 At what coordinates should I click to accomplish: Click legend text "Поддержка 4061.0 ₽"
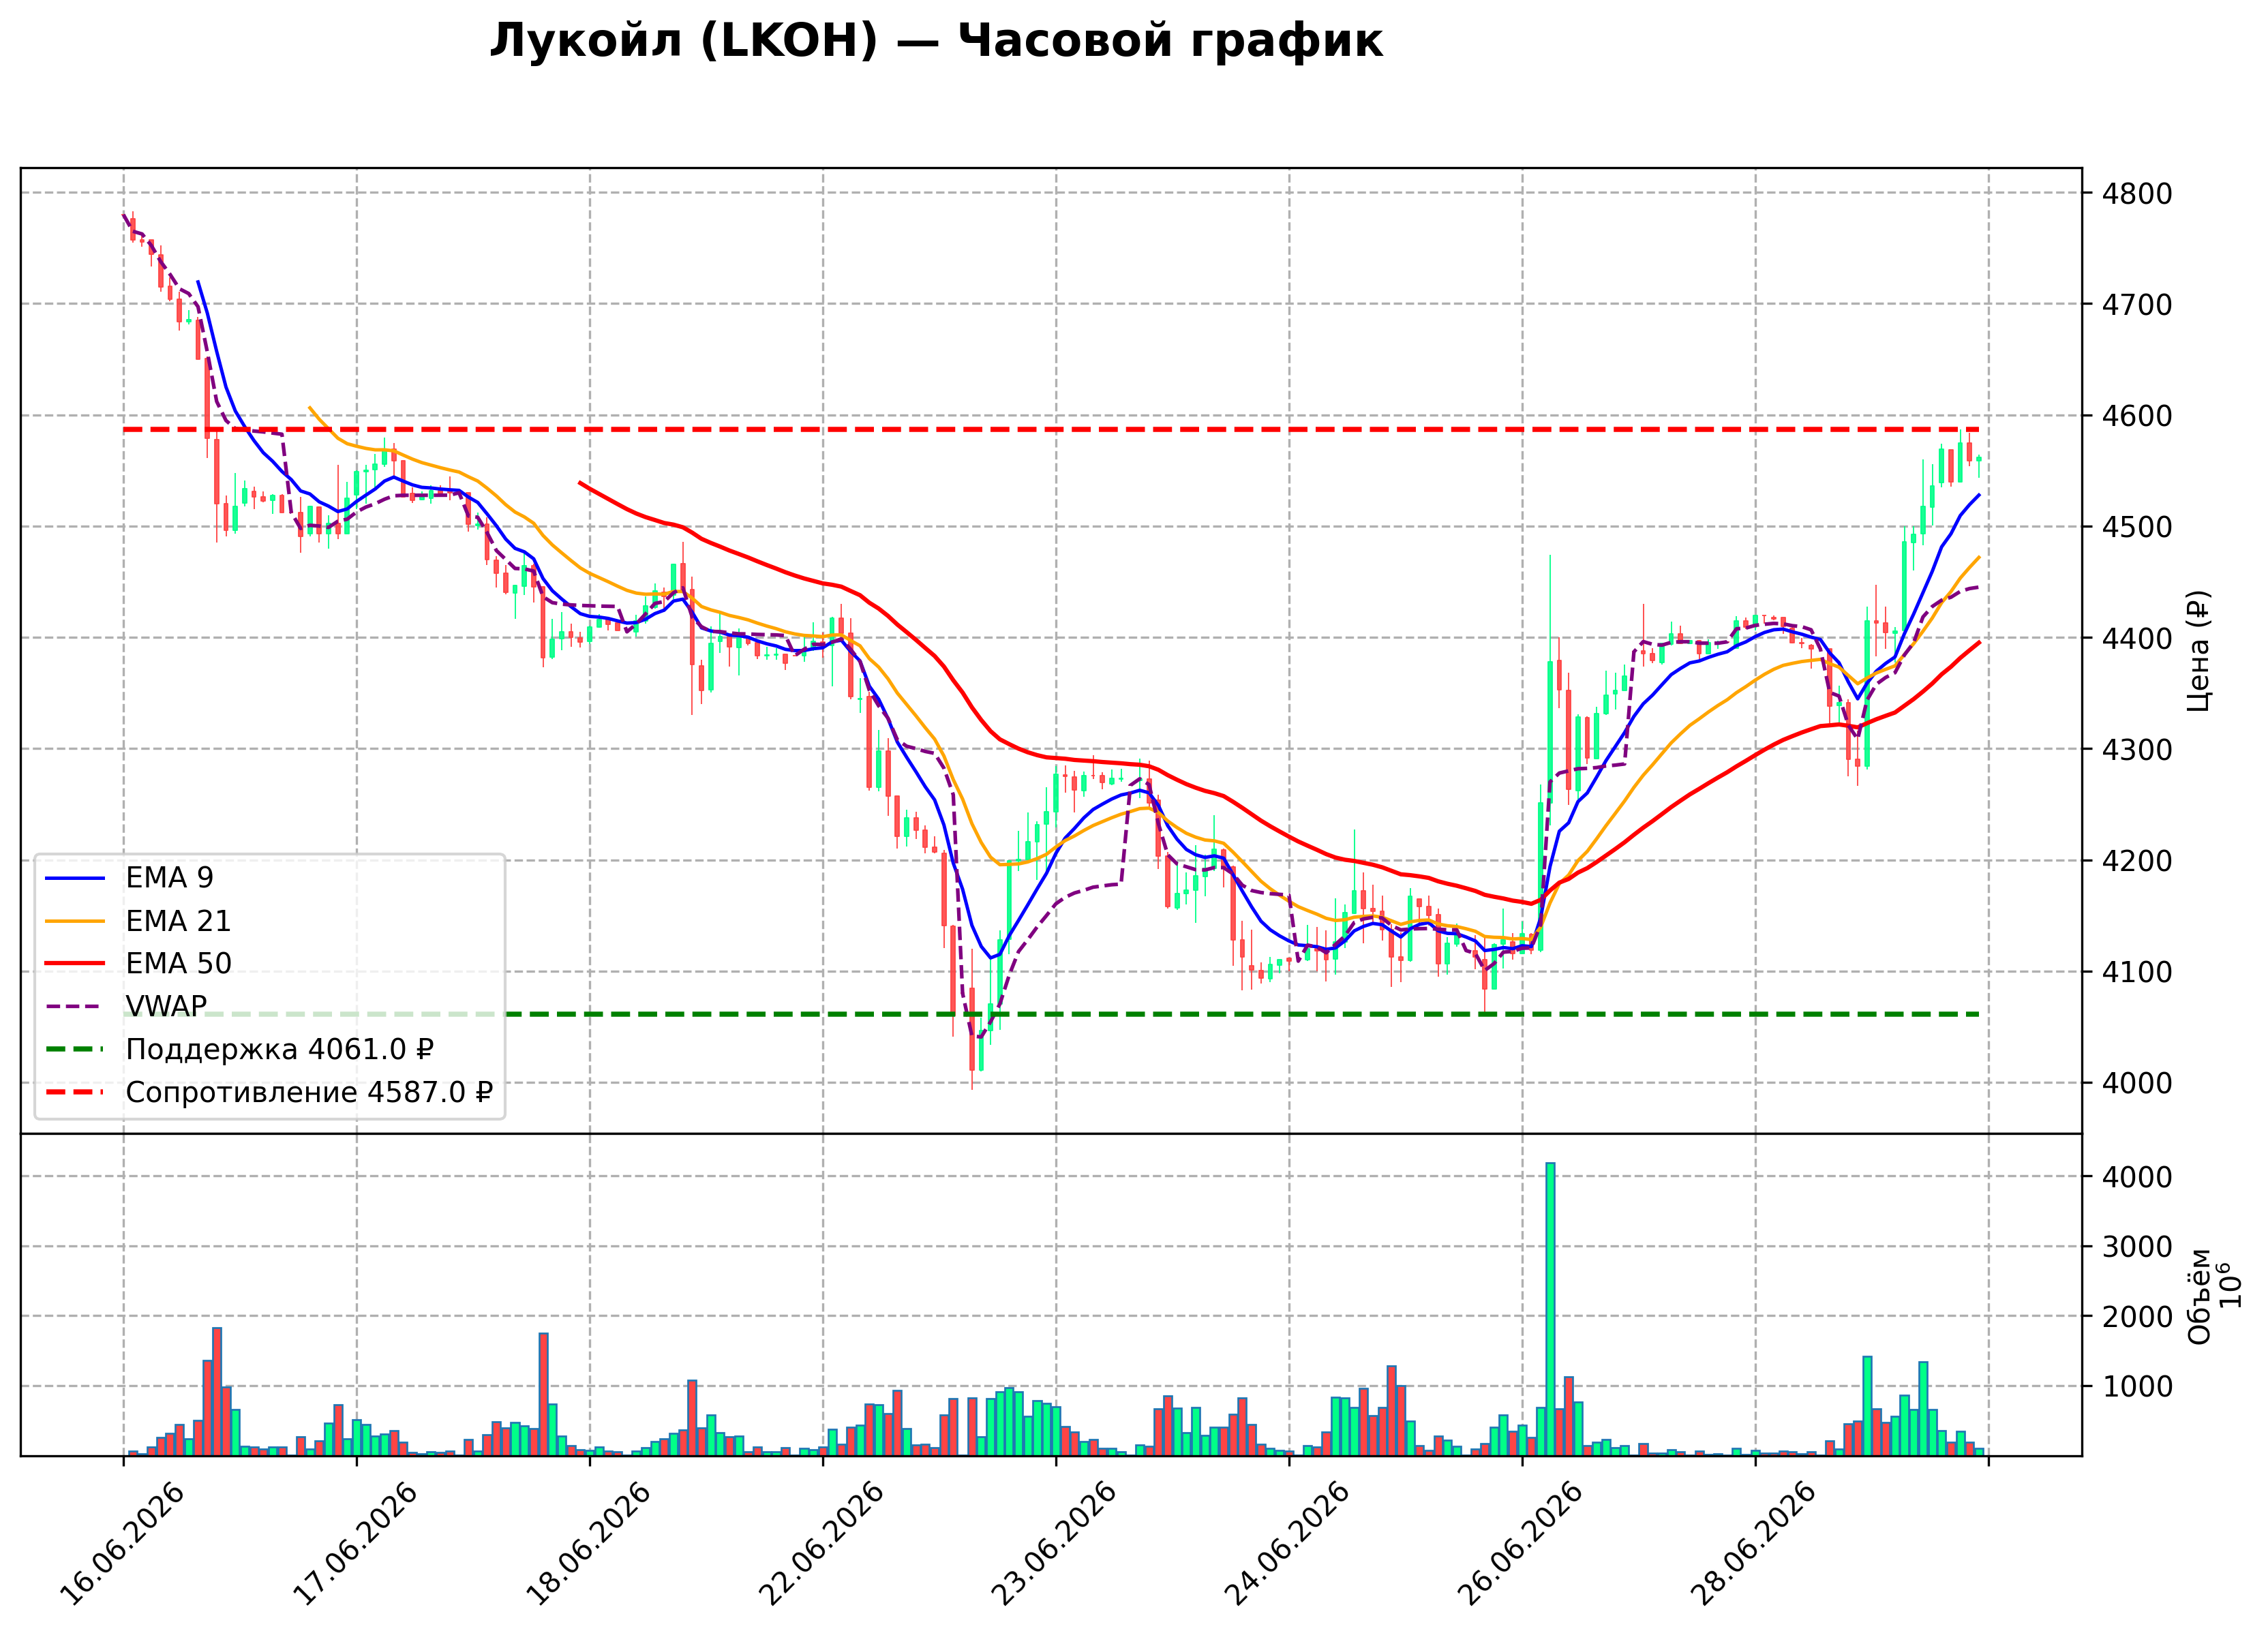click(x=280, y=1050)
